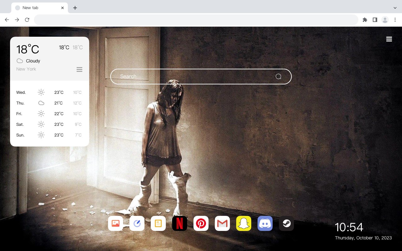
Task: Open the Gmail shortcut
Action: [222, 223]
